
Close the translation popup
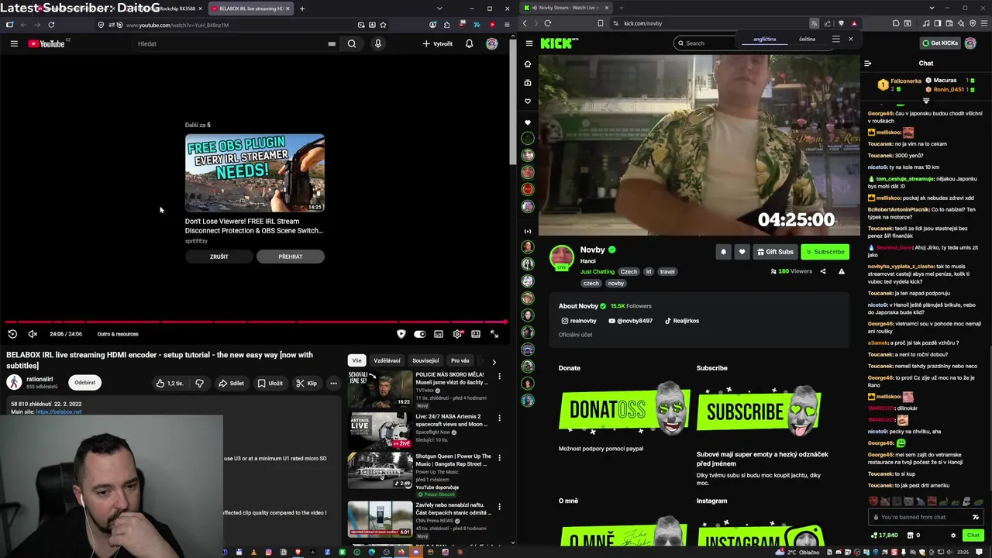pyautogui.click(x=850, y=39)
